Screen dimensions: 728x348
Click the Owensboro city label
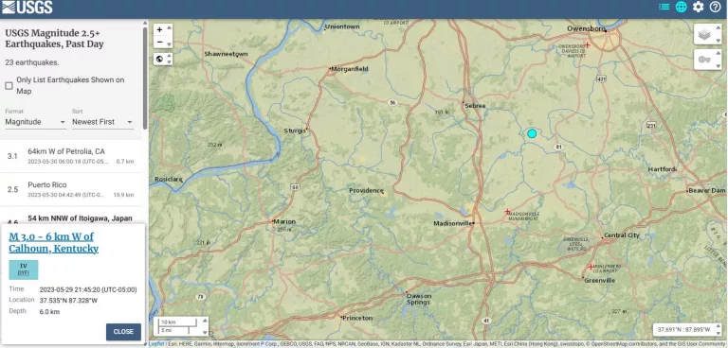pyautogui.click(x=586, y=28)
